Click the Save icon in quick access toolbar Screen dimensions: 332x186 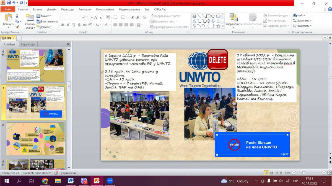click(8, 3)
